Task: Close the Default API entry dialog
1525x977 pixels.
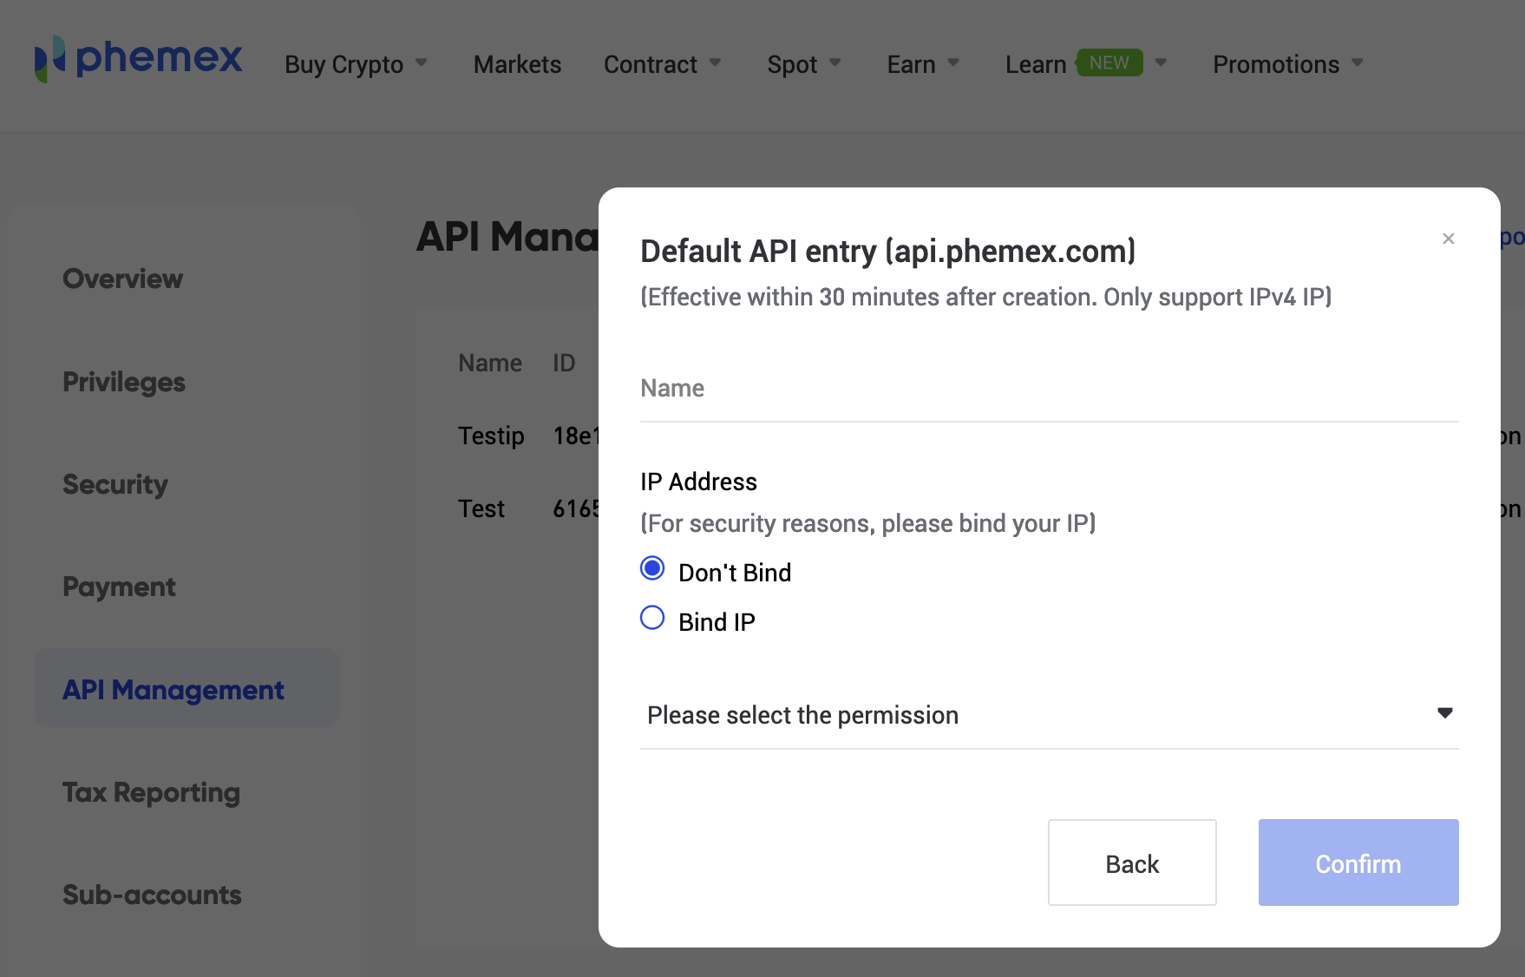Action: [1448, 239]
